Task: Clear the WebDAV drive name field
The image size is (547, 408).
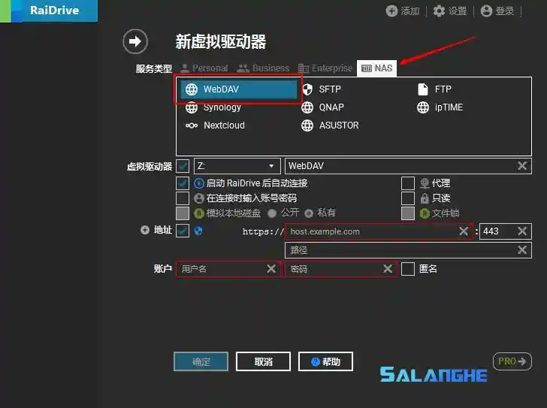Action: pos(522,165)
